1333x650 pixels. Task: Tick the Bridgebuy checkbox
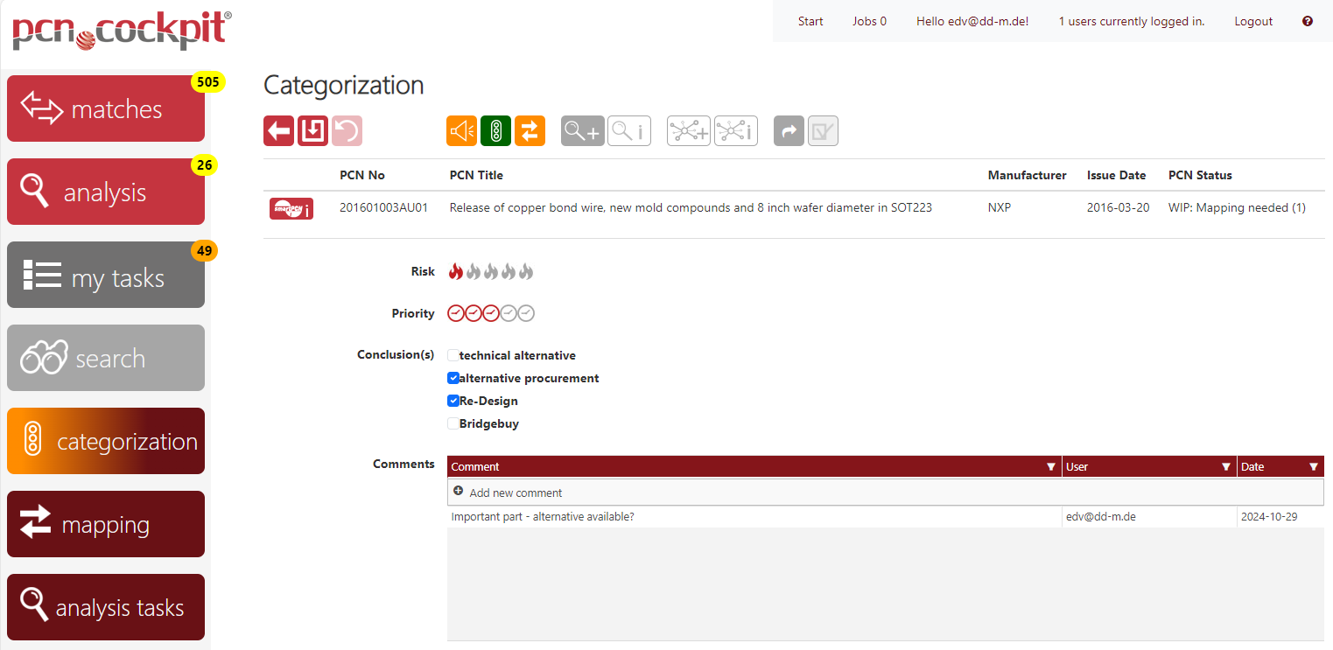click(453, 423)
